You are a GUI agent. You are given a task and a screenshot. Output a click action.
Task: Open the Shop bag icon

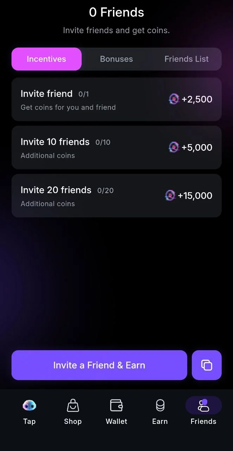(73, 406)
